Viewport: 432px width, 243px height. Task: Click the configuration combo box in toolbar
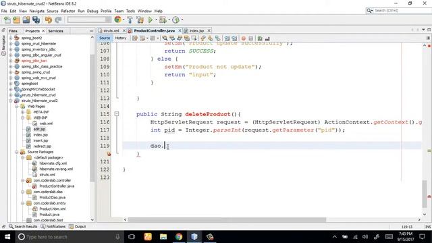point(89,20)
